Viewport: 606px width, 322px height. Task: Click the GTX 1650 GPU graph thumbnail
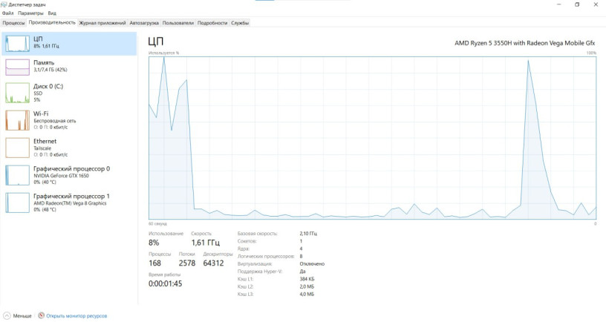coord(17,175)
